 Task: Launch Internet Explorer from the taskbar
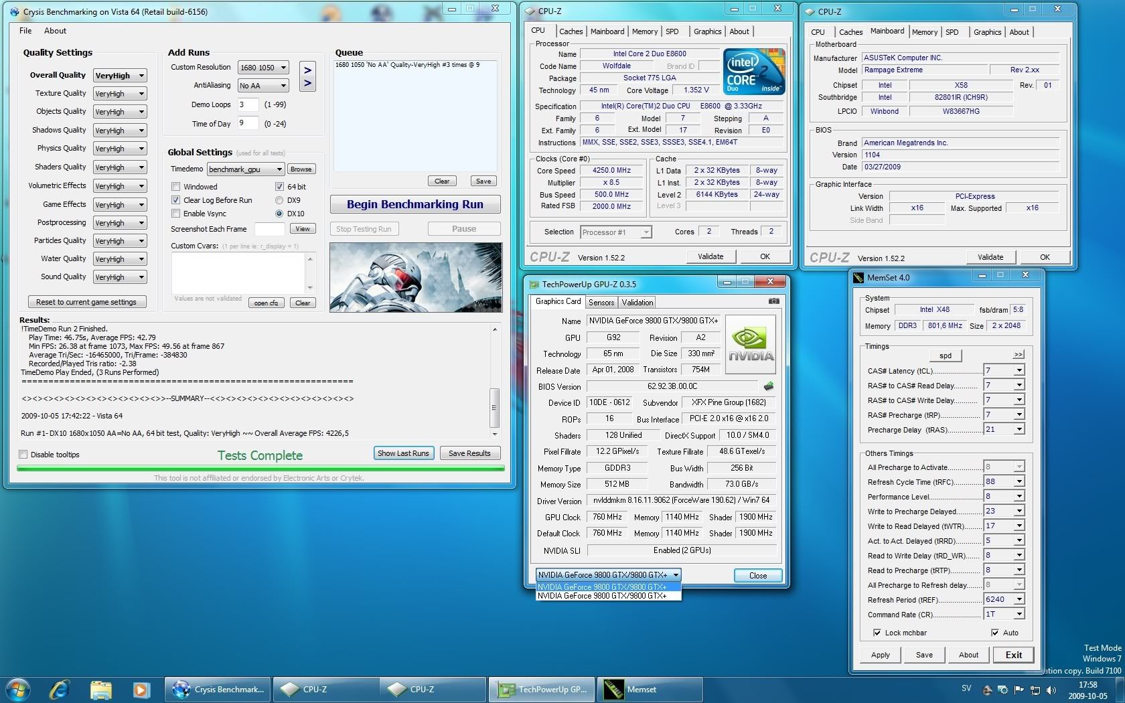coord(60,689)
